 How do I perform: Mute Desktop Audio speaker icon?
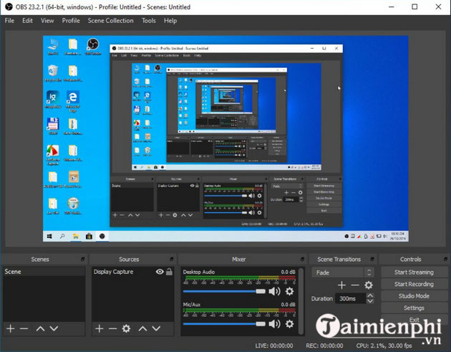click(274, 291)
